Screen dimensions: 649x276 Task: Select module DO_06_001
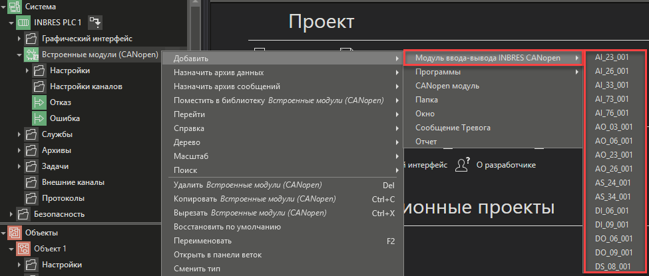pyautogui.click(x=614, y=238)
